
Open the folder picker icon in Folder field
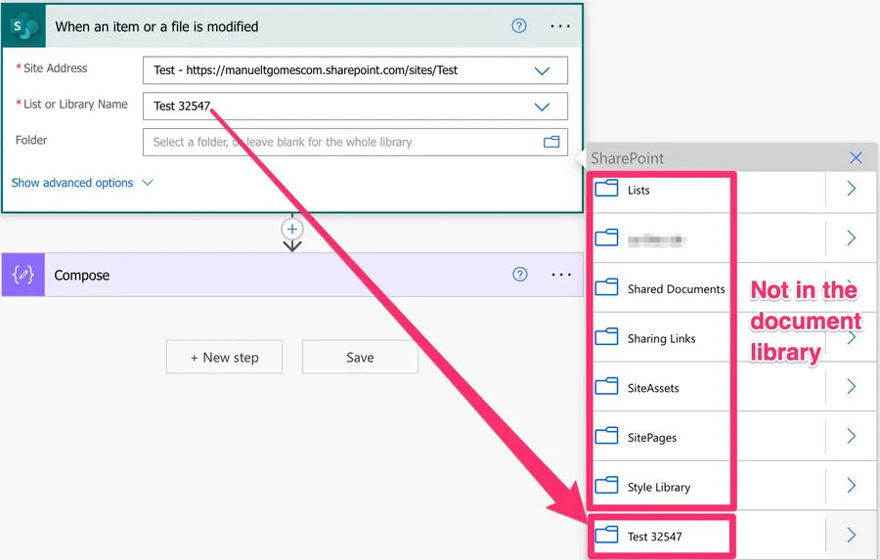point(551,142)
